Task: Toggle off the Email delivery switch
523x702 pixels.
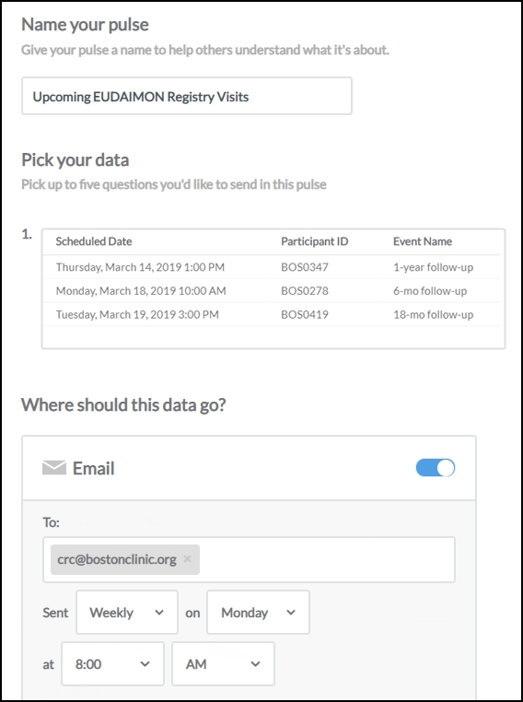Action: 436,468
